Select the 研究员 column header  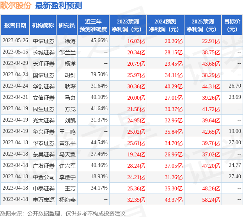point(67,25)
